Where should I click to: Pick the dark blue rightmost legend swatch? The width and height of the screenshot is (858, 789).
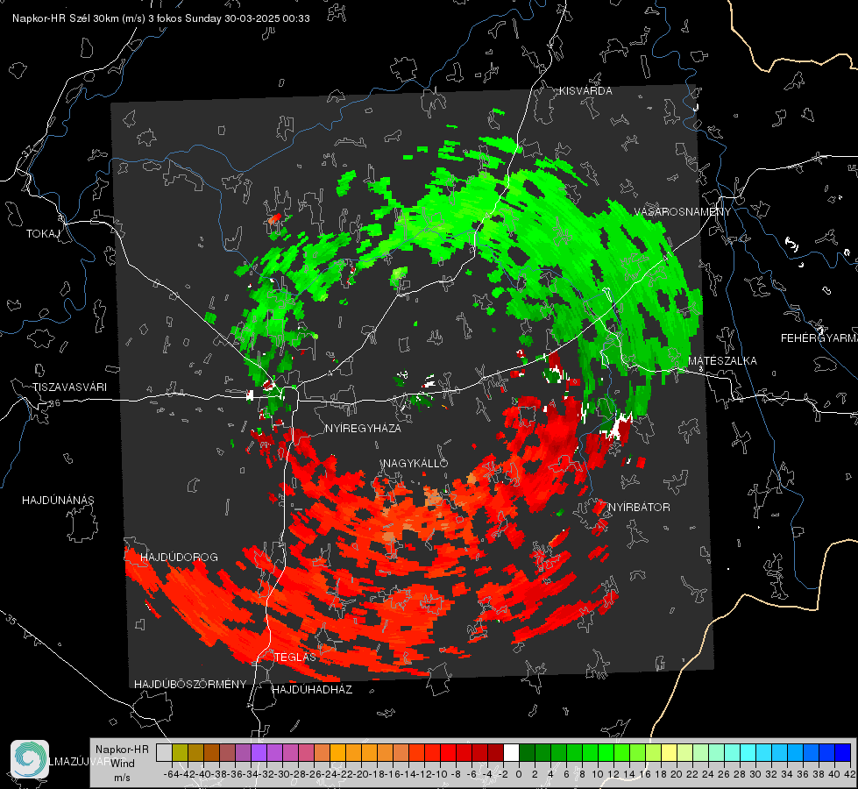(843, 753)
